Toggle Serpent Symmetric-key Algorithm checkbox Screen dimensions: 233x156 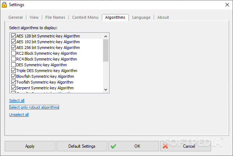point(14,88)
